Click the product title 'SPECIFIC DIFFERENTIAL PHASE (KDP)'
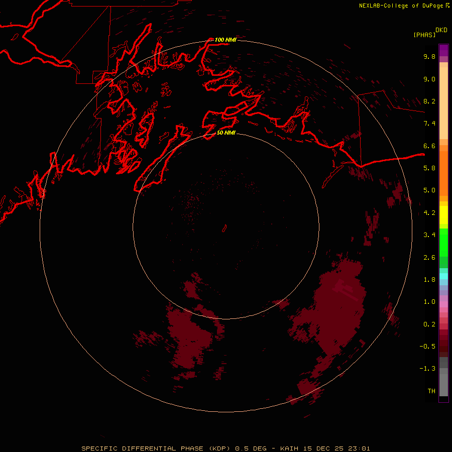The image size is (452, 452). 156,448
